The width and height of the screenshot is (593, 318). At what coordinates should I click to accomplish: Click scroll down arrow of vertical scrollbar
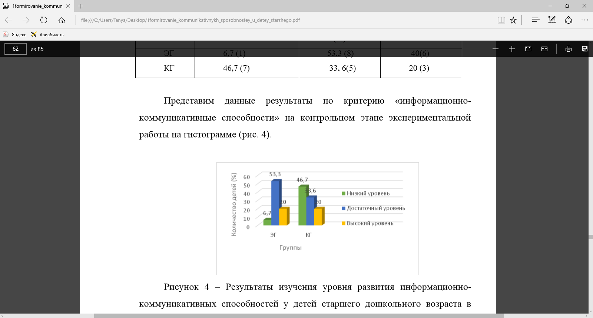(x=590, y=311)
